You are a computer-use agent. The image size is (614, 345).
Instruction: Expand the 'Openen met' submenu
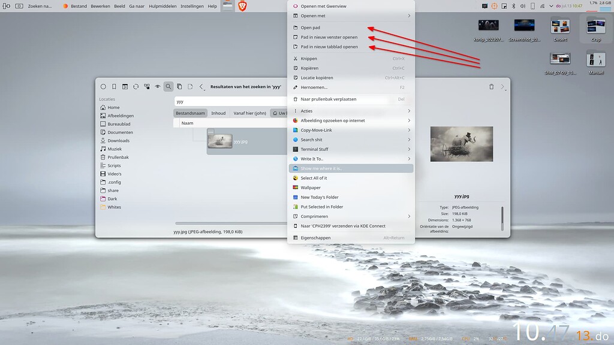[x=351, y=16]
